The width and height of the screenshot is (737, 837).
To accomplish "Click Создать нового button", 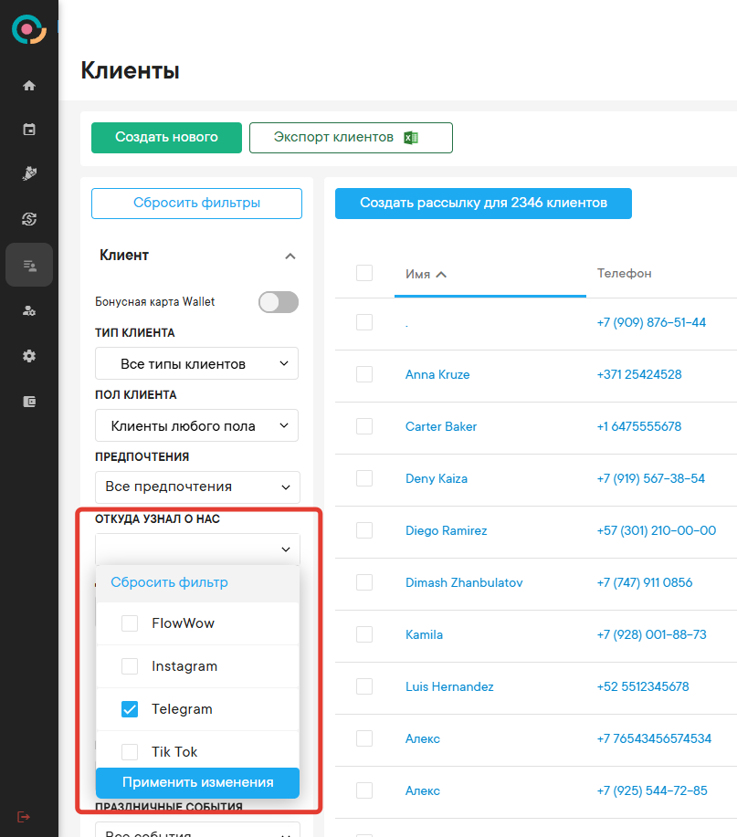I will [166, 138].
